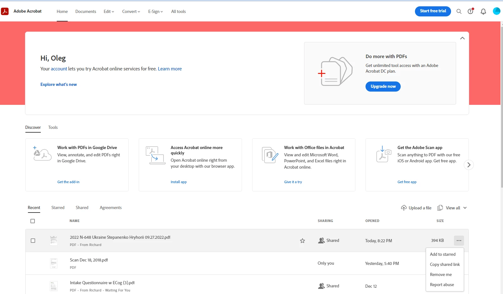Click Only you sharing status
Viewport: 503px width, 294px height.
tap(326, 263)
